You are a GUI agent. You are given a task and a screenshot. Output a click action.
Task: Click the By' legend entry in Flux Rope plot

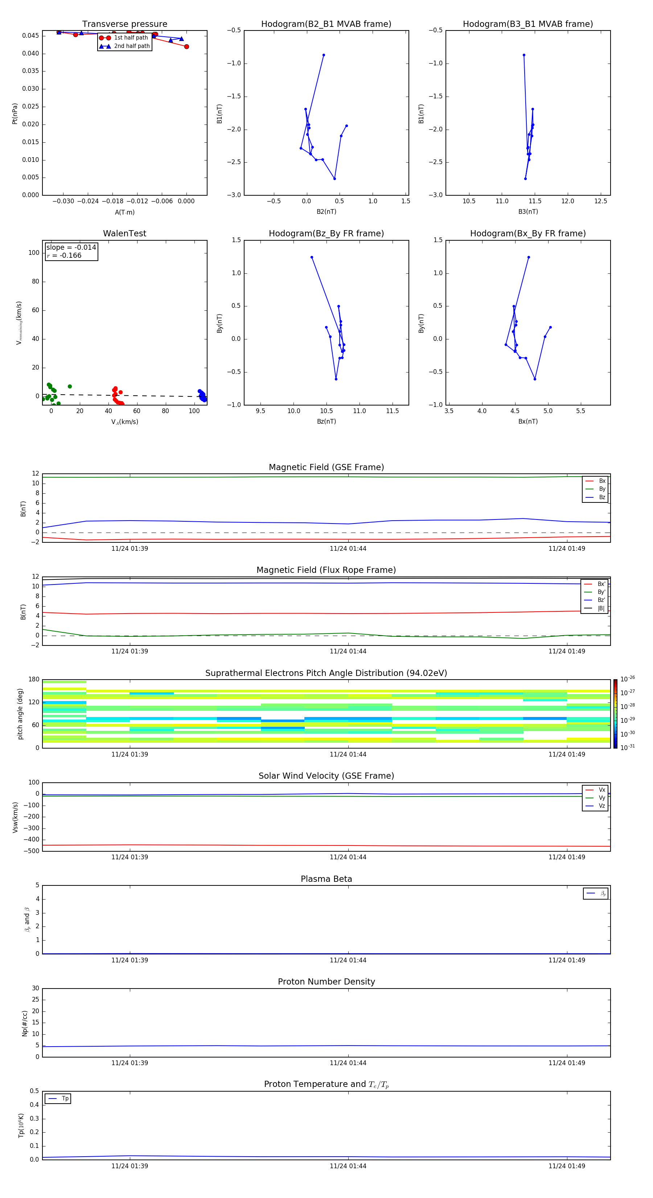point(595,592)
